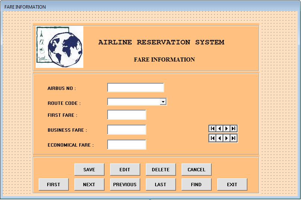301x200 pixels.
Task: Go back using the PREVIOUS button
Action: click(125, 184)
